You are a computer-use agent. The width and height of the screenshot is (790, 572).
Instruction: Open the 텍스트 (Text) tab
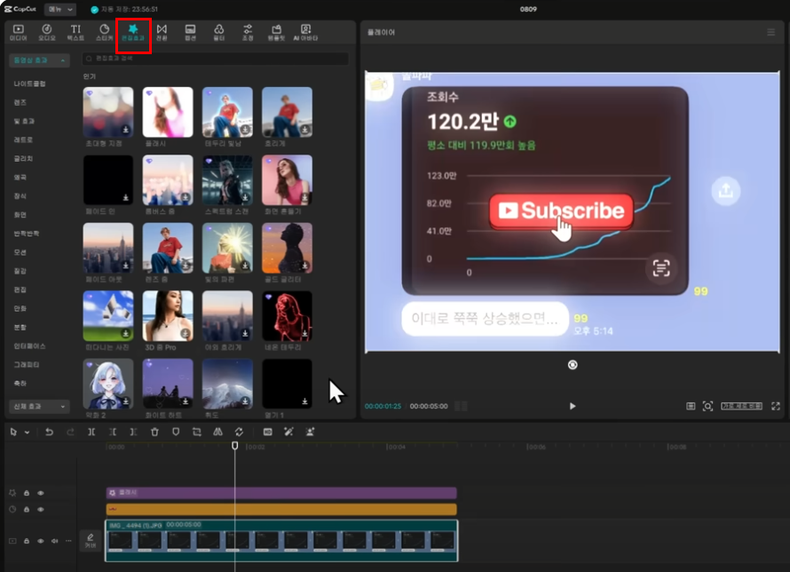pos(75,32)
